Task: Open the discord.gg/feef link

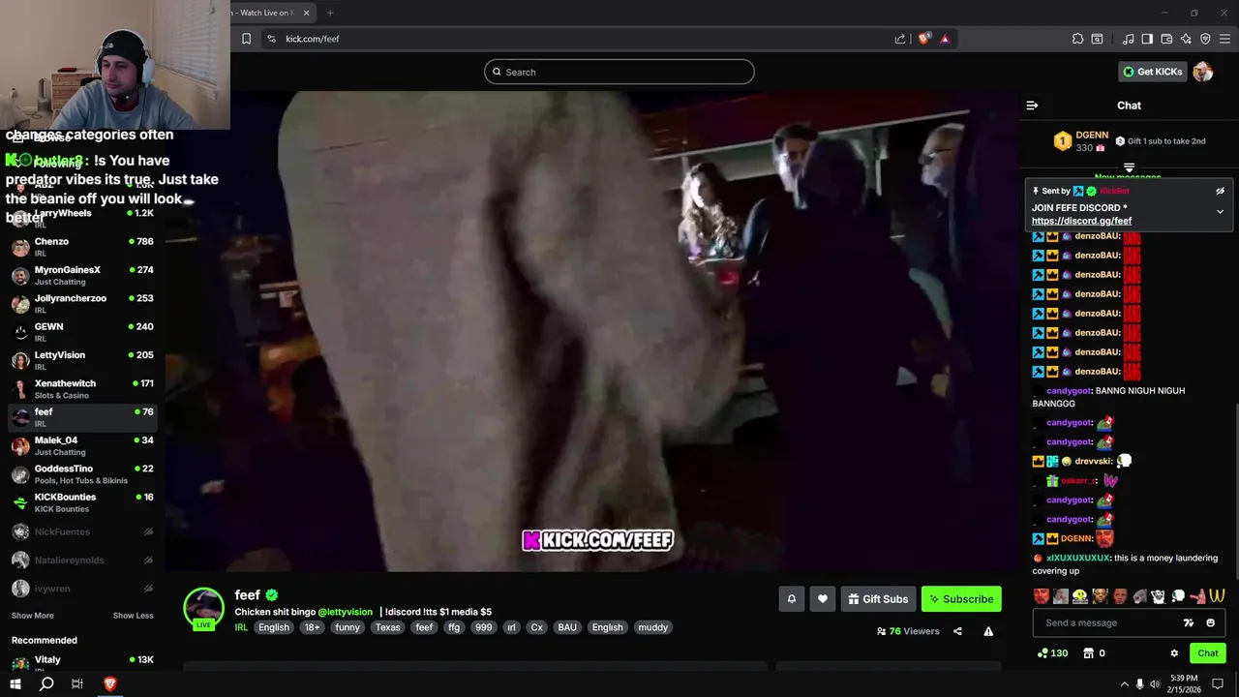Action: (x=1081, y=221)
